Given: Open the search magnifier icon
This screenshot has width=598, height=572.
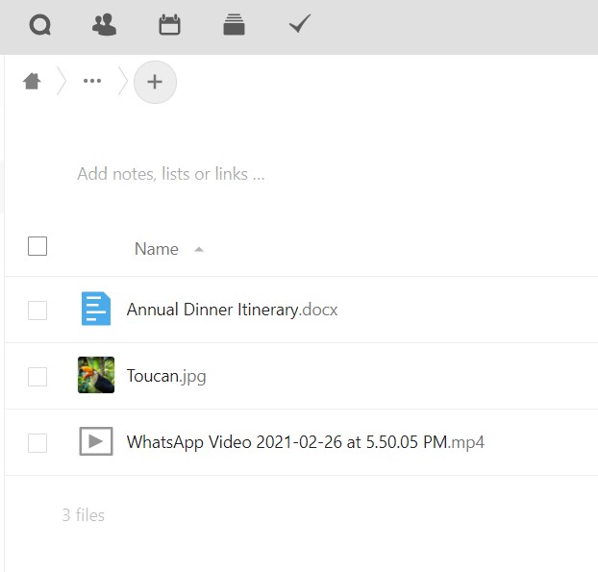Looking at the screenshot, I should pos(39,25).
